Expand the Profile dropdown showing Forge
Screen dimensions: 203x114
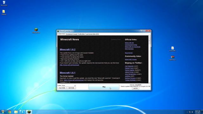click(69, 85)
